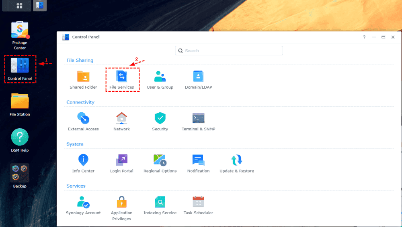This screenshot has height=227, width=402.
Task: Close the Control Panel window
Action: click(x=393, y=37)
